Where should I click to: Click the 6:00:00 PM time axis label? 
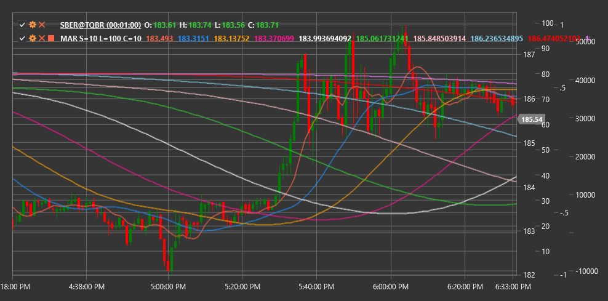point(390,287)
